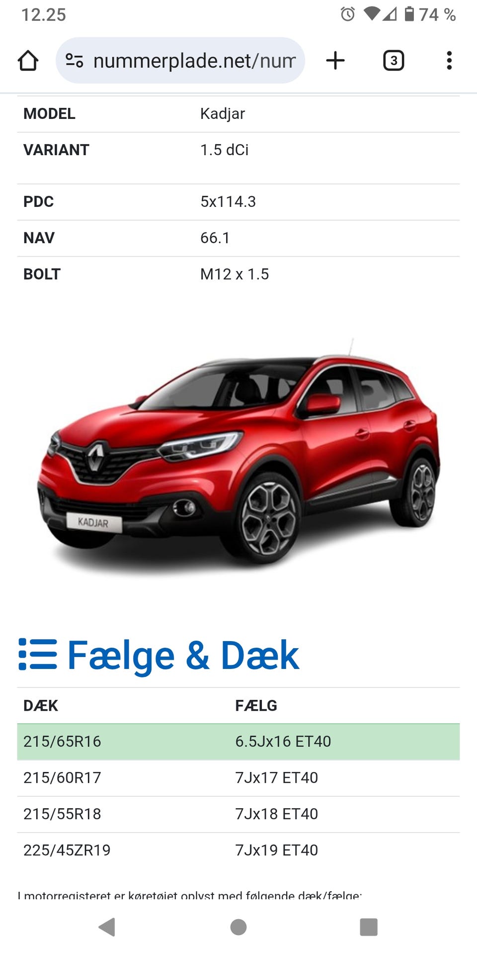Open the site settings icon in address bar
477x955 pixels.
75,61
